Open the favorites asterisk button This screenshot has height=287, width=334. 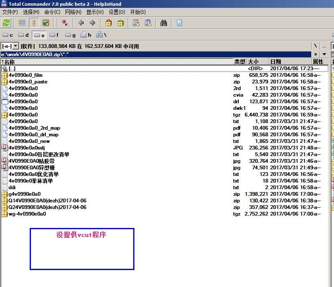(x=315, y=55)
